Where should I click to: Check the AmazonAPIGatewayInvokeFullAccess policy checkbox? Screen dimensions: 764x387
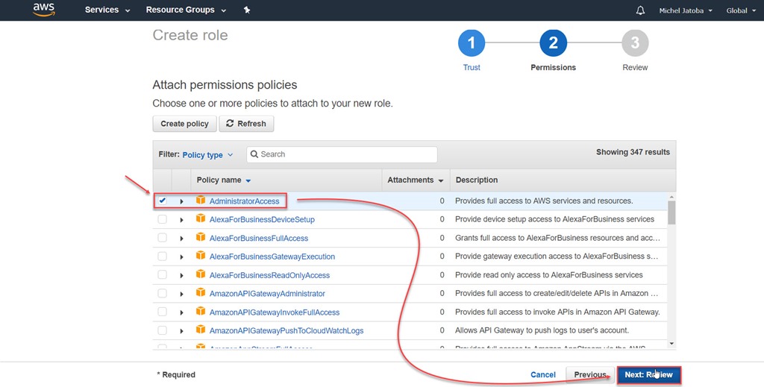pos(162,312)
